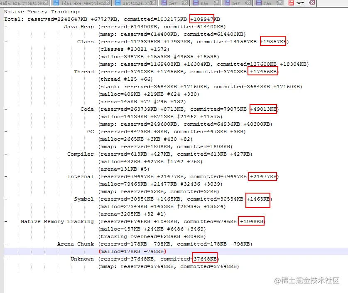Click the 'Symbol' section label
Image resolution: width=348 pixels, height=293 pixels.
(x=84, y=199)
